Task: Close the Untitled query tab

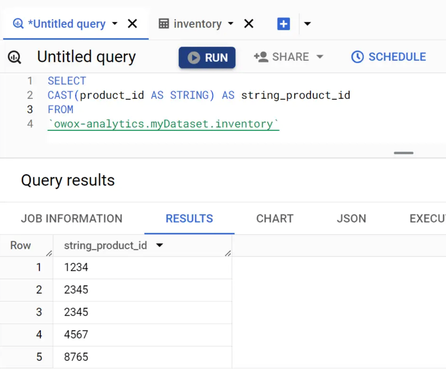Action: [x=132, y=23]
